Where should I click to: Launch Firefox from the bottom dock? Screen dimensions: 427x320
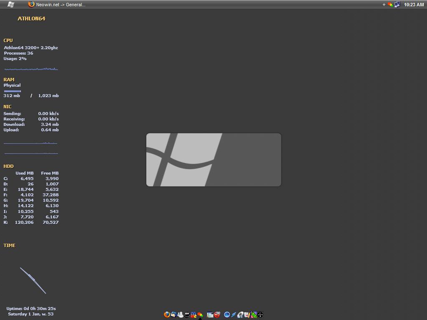[167, 315]
